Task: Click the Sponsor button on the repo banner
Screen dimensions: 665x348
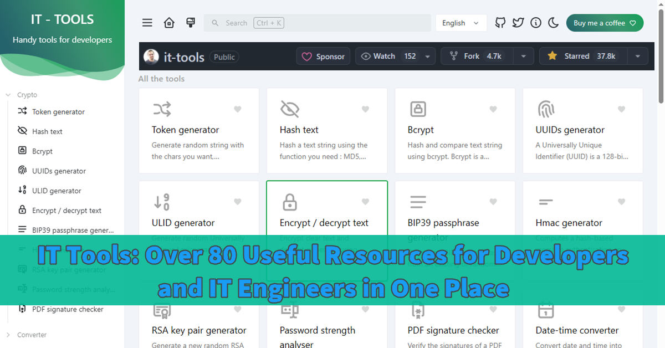Action: coord(323,55)
